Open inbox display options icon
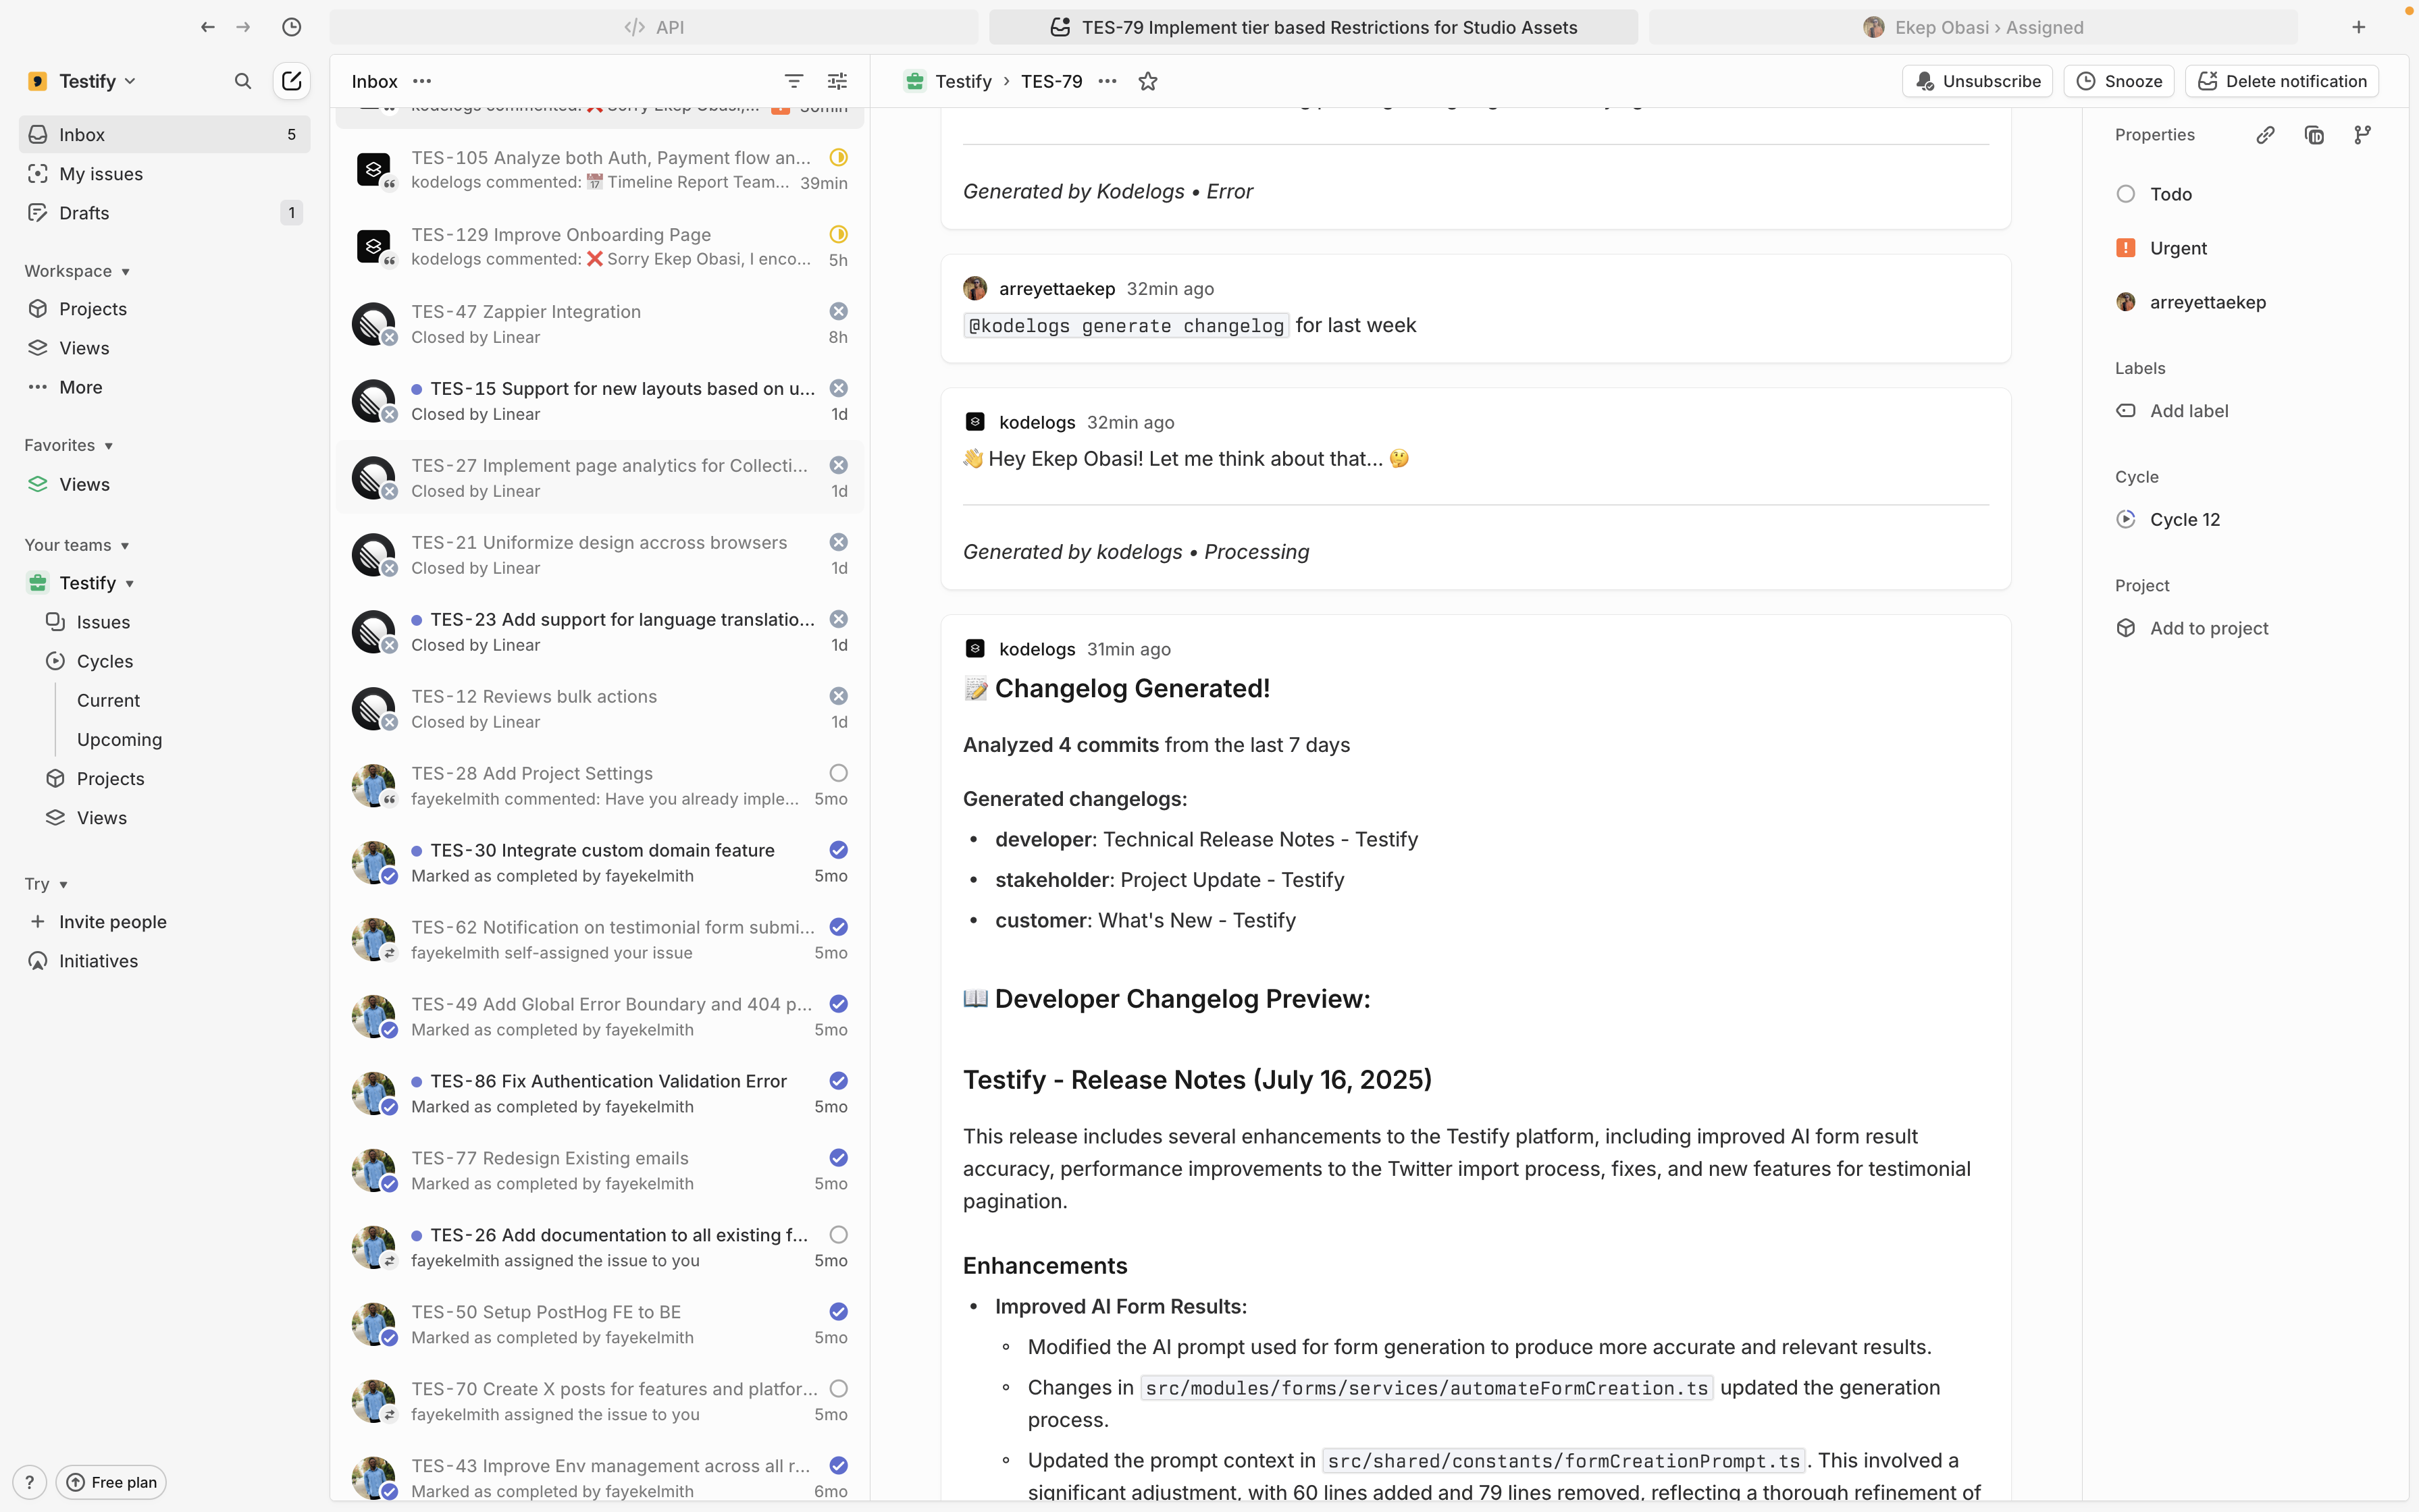 (837, 81)
